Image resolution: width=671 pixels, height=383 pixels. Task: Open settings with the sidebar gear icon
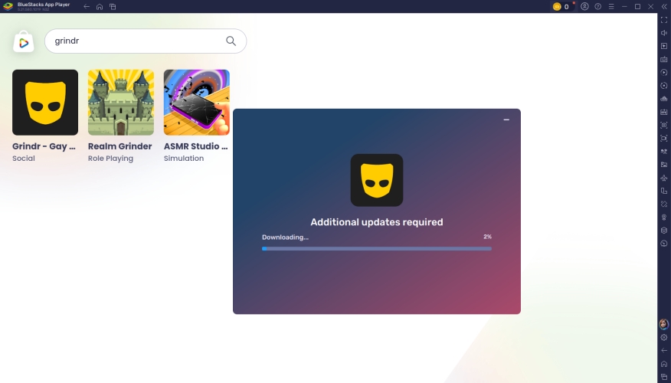[664, 337]
